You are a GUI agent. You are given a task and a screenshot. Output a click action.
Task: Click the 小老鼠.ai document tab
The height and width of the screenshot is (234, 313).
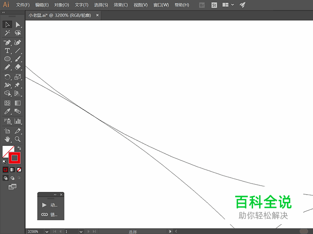(59, 15)
